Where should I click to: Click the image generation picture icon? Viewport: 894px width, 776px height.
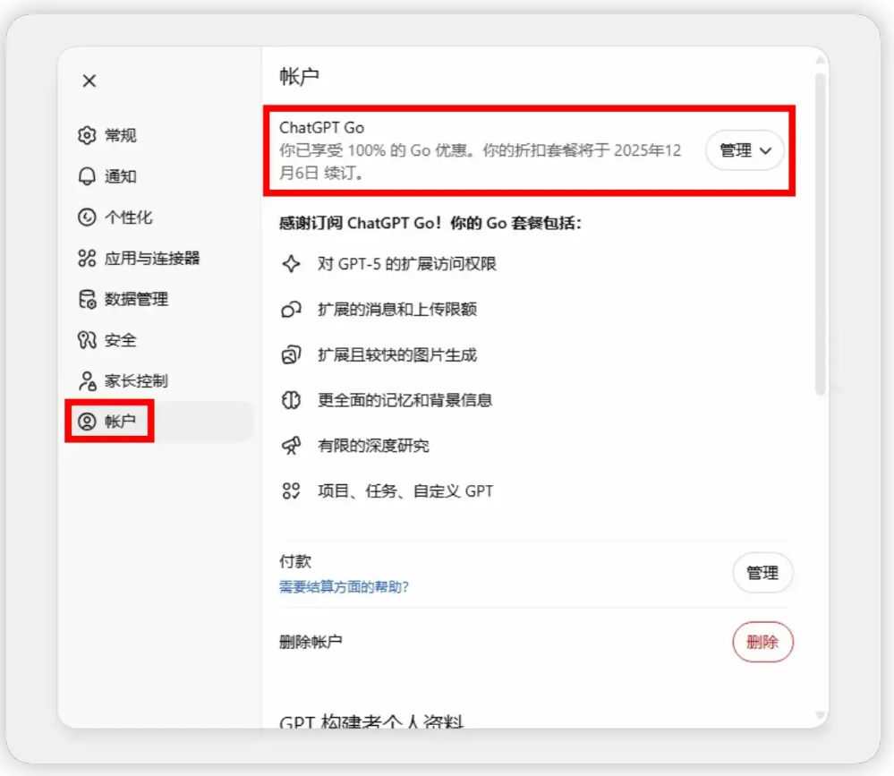coord(292,354)
